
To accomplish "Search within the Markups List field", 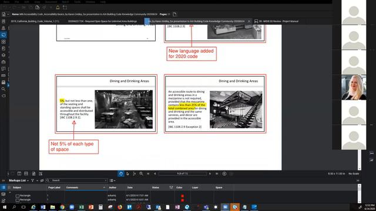I will [76, 181].
